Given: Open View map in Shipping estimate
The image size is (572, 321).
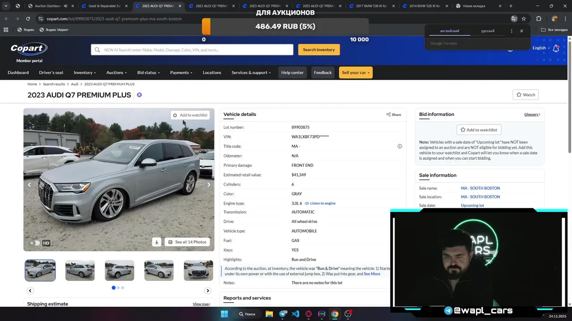Looking at the screenshot, I should pyautogui.click(x=202, y=304).
